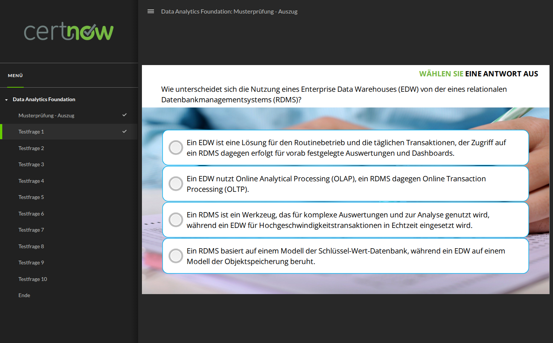Jump to Testfrage 5
This screenshot has width=553, height=343.
[31, 197]
